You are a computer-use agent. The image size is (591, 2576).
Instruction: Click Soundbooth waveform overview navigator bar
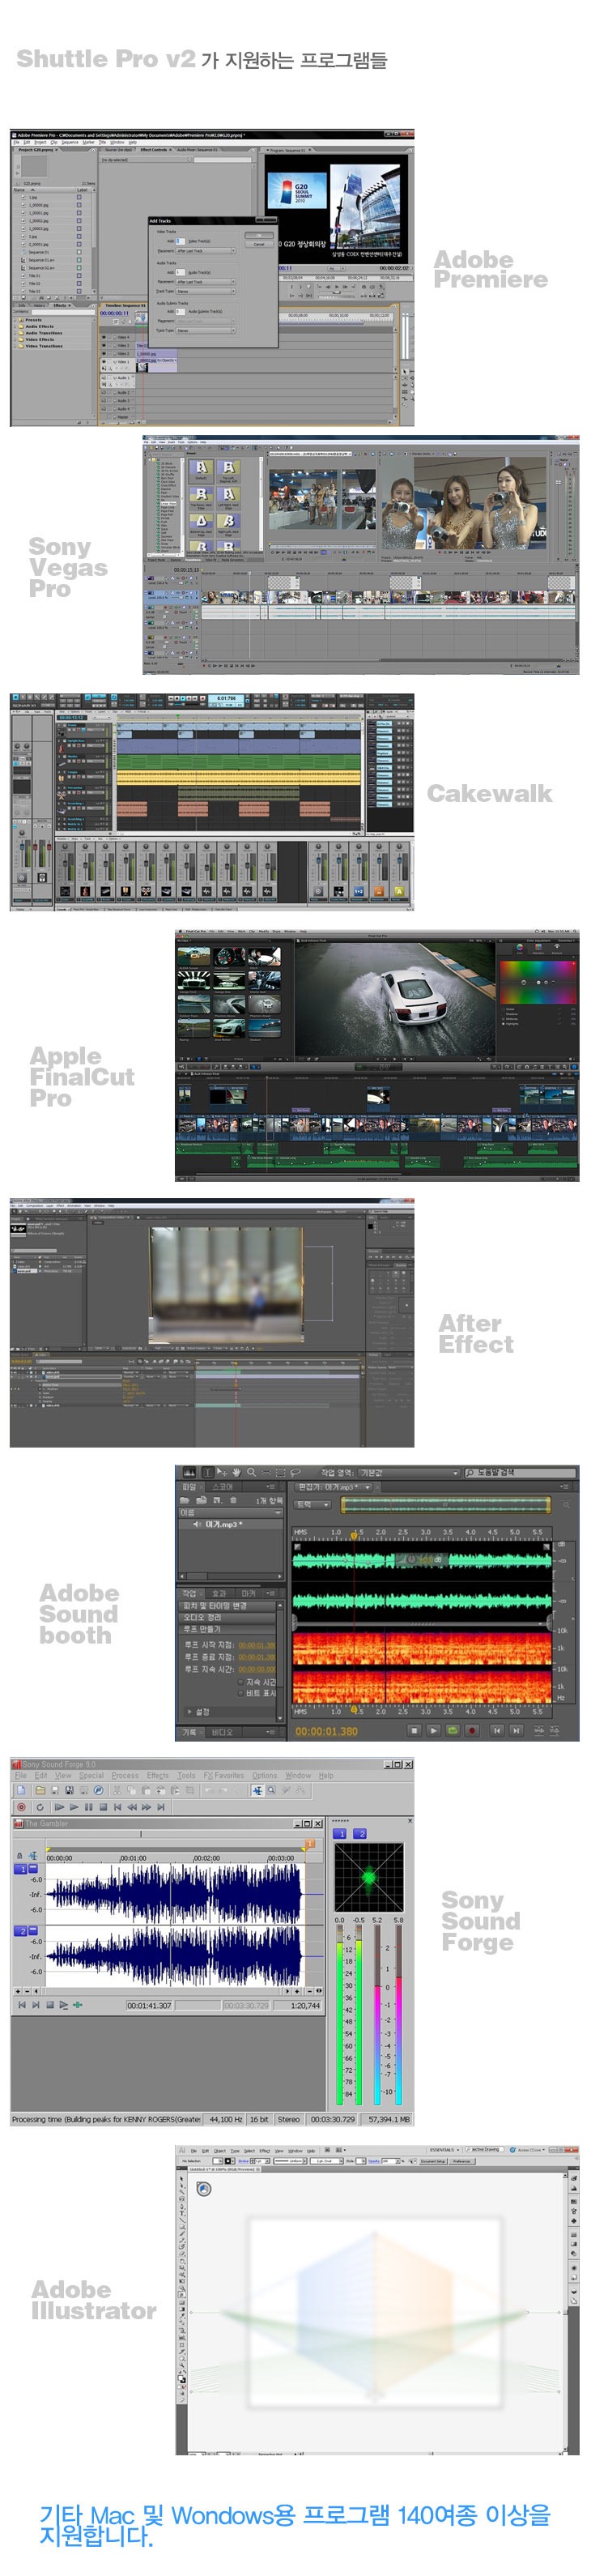point(447,1504)
